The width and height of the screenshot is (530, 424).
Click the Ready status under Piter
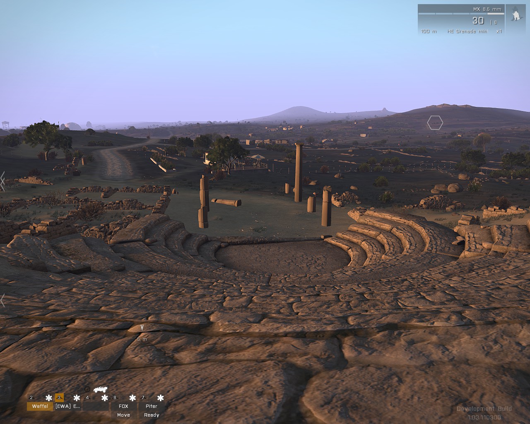(x=152, y=415)
